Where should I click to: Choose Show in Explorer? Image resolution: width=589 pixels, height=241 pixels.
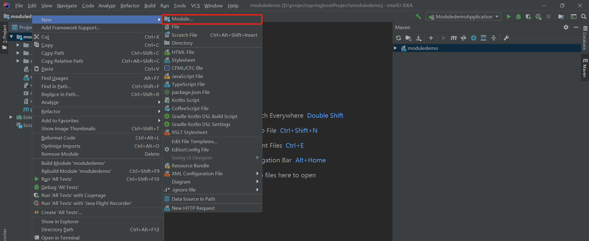point(98,221)
